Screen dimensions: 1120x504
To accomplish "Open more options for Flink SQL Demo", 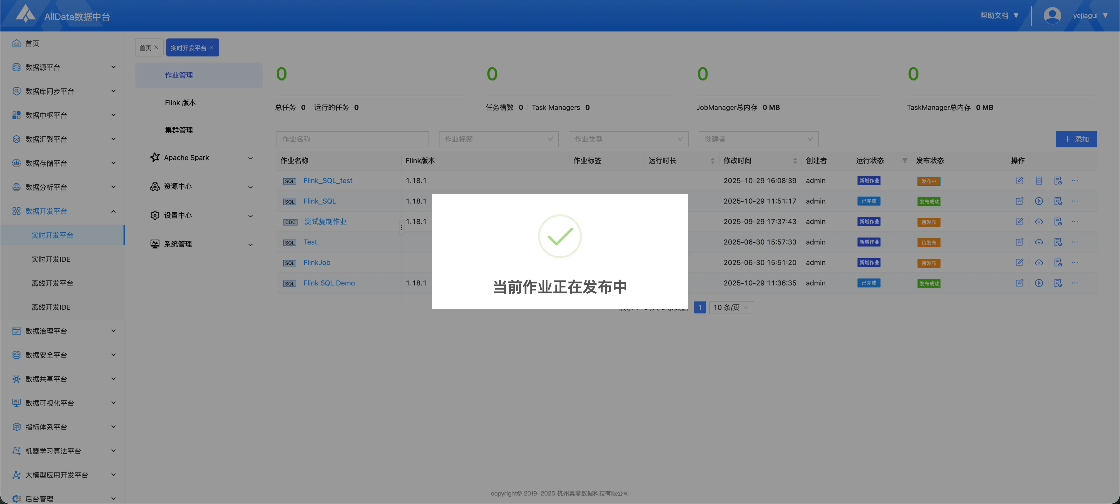I will point(1074,283).
